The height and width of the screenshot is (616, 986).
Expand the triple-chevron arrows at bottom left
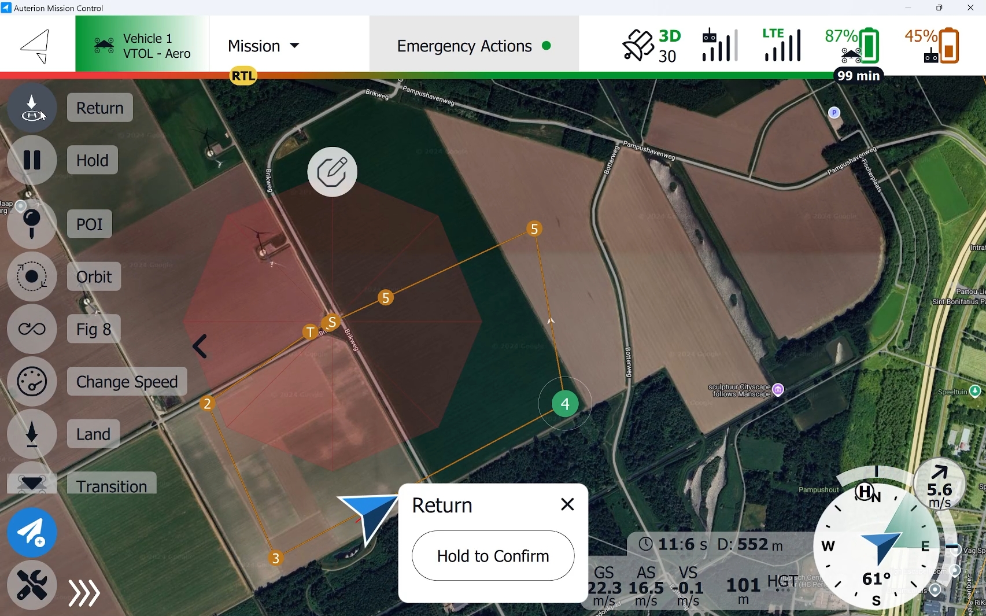[x=84, y=593]
